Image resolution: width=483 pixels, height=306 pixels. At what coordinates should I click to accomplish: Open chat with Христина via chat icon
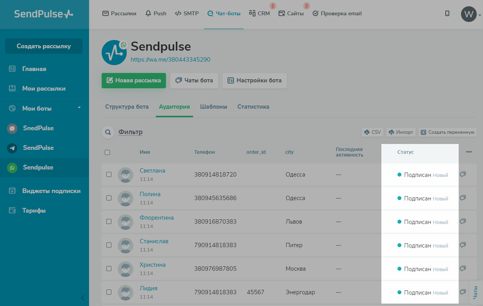click(463, 269)
